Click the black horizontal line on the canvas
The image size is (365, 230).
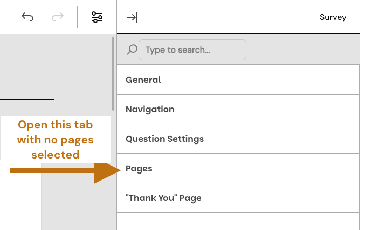[27, 99]
